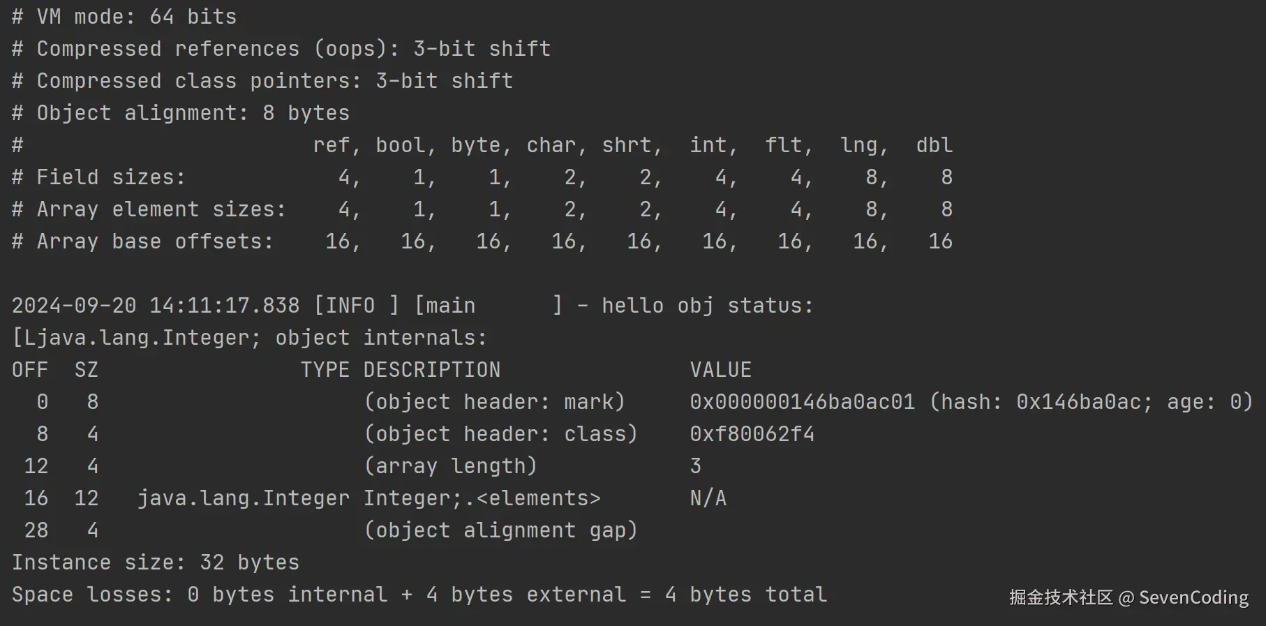Click the 'Array base offsets:' label
The image size is (1266, 626).
pos(154,241)
